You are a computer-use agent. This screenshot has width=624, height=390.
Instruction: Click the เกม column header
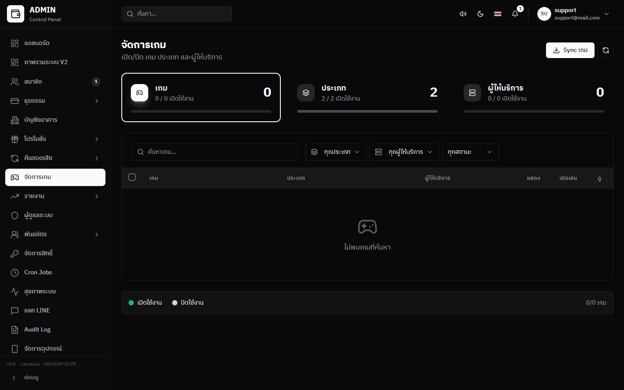pos(154,178)
